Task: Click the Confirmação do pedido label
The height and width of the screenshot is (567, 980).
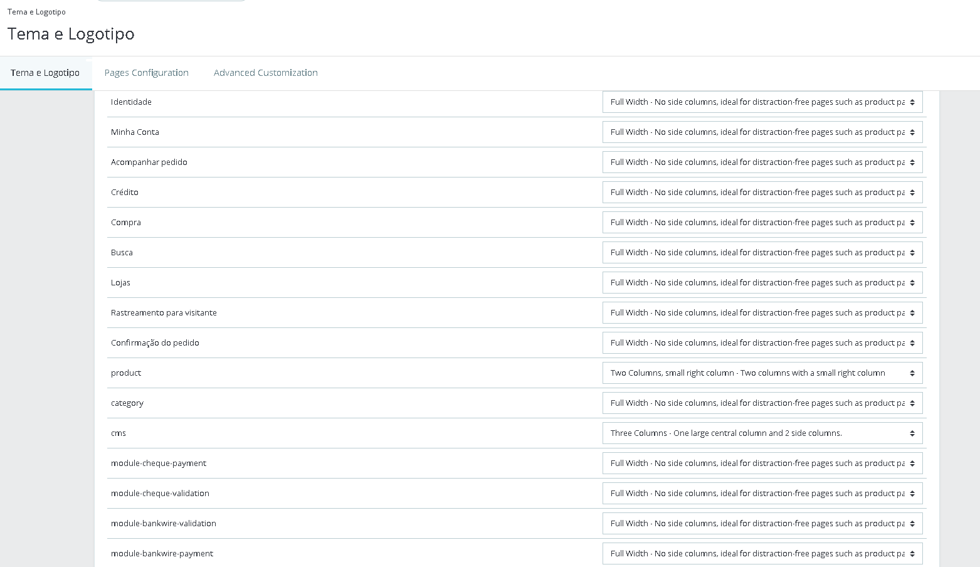Action: click(155, 343)
